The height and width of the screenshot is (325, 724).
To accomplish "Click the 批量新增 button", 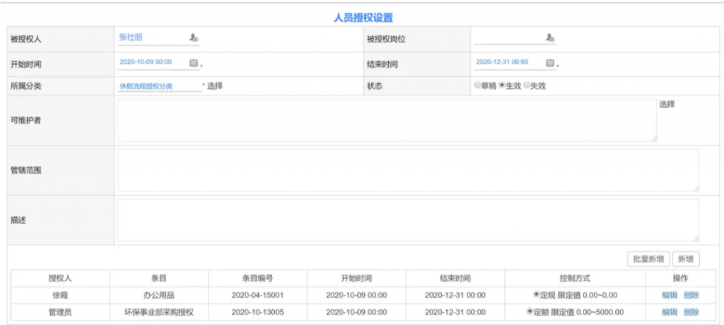I will (648, 259).
